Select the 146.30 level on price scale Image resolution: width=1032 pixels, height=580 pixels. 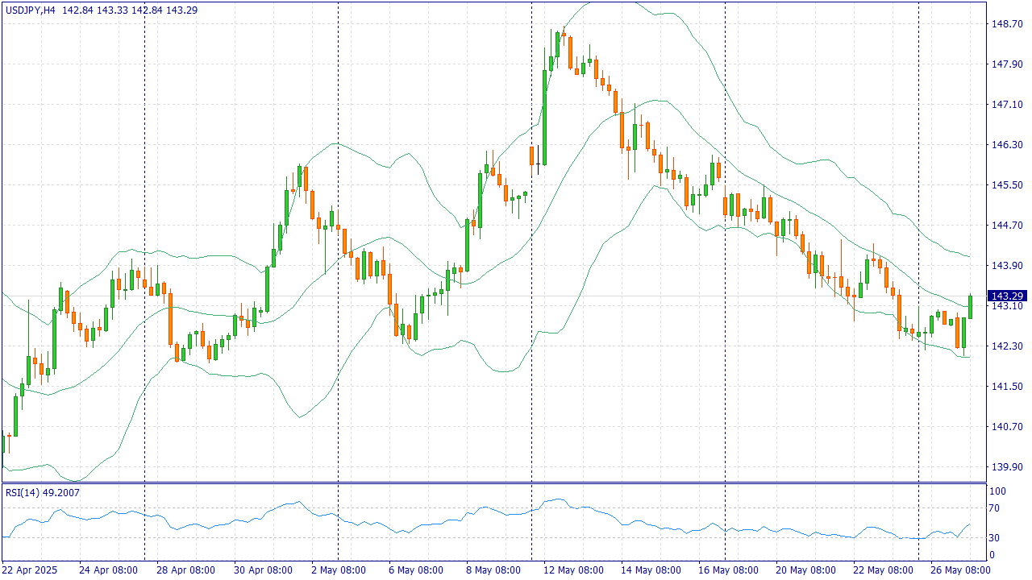(1005, 145)
